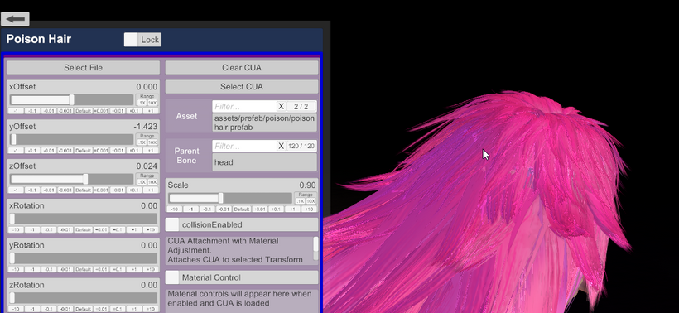
Task: Click xOffset +0.1 step button
Action: point(134,111)
